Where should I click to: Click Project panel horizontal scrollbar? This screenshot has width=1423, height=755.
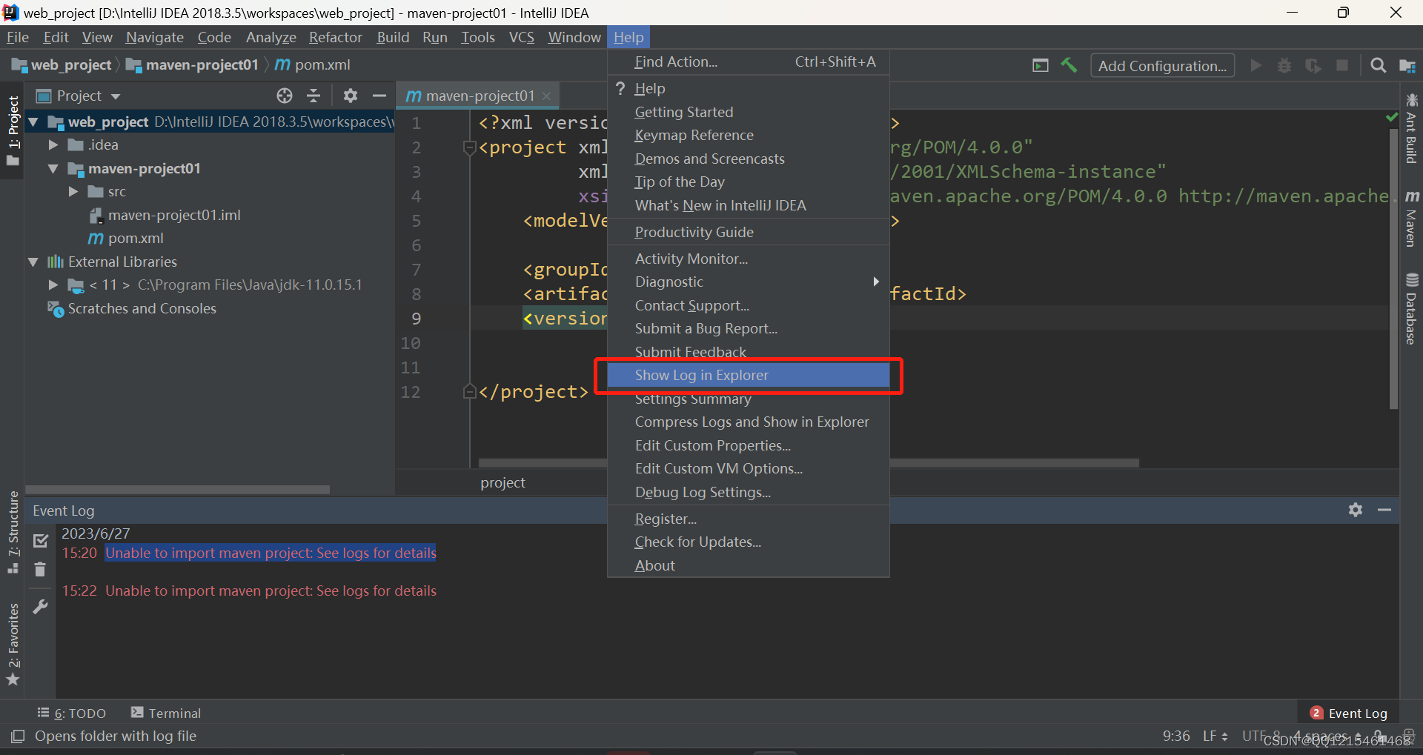178,490
